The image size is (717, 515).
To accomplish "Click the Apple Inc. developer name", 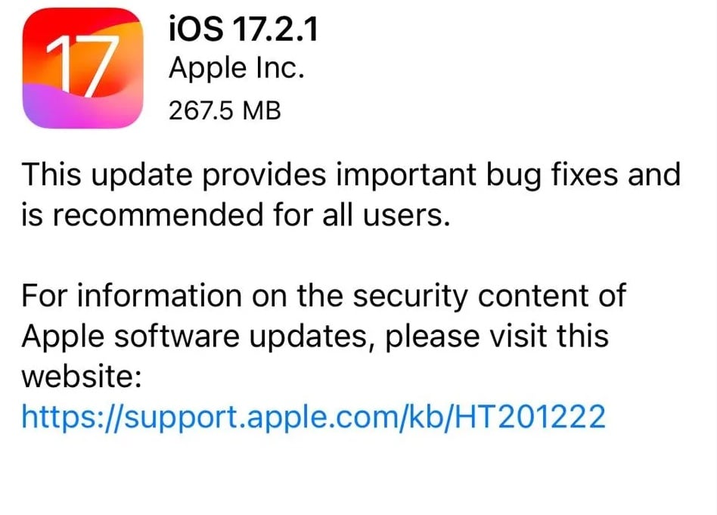I will (237, 69).
